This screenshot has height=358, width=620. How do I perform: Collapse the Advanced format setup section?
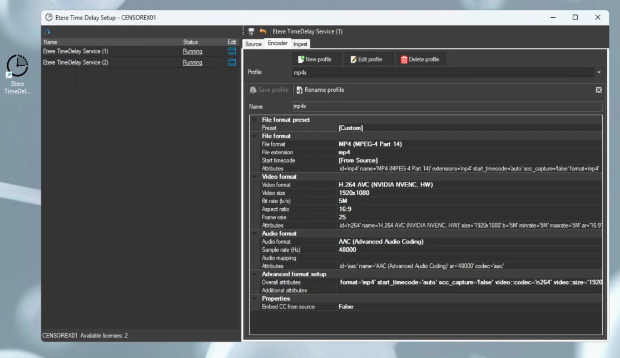(255, 274)
